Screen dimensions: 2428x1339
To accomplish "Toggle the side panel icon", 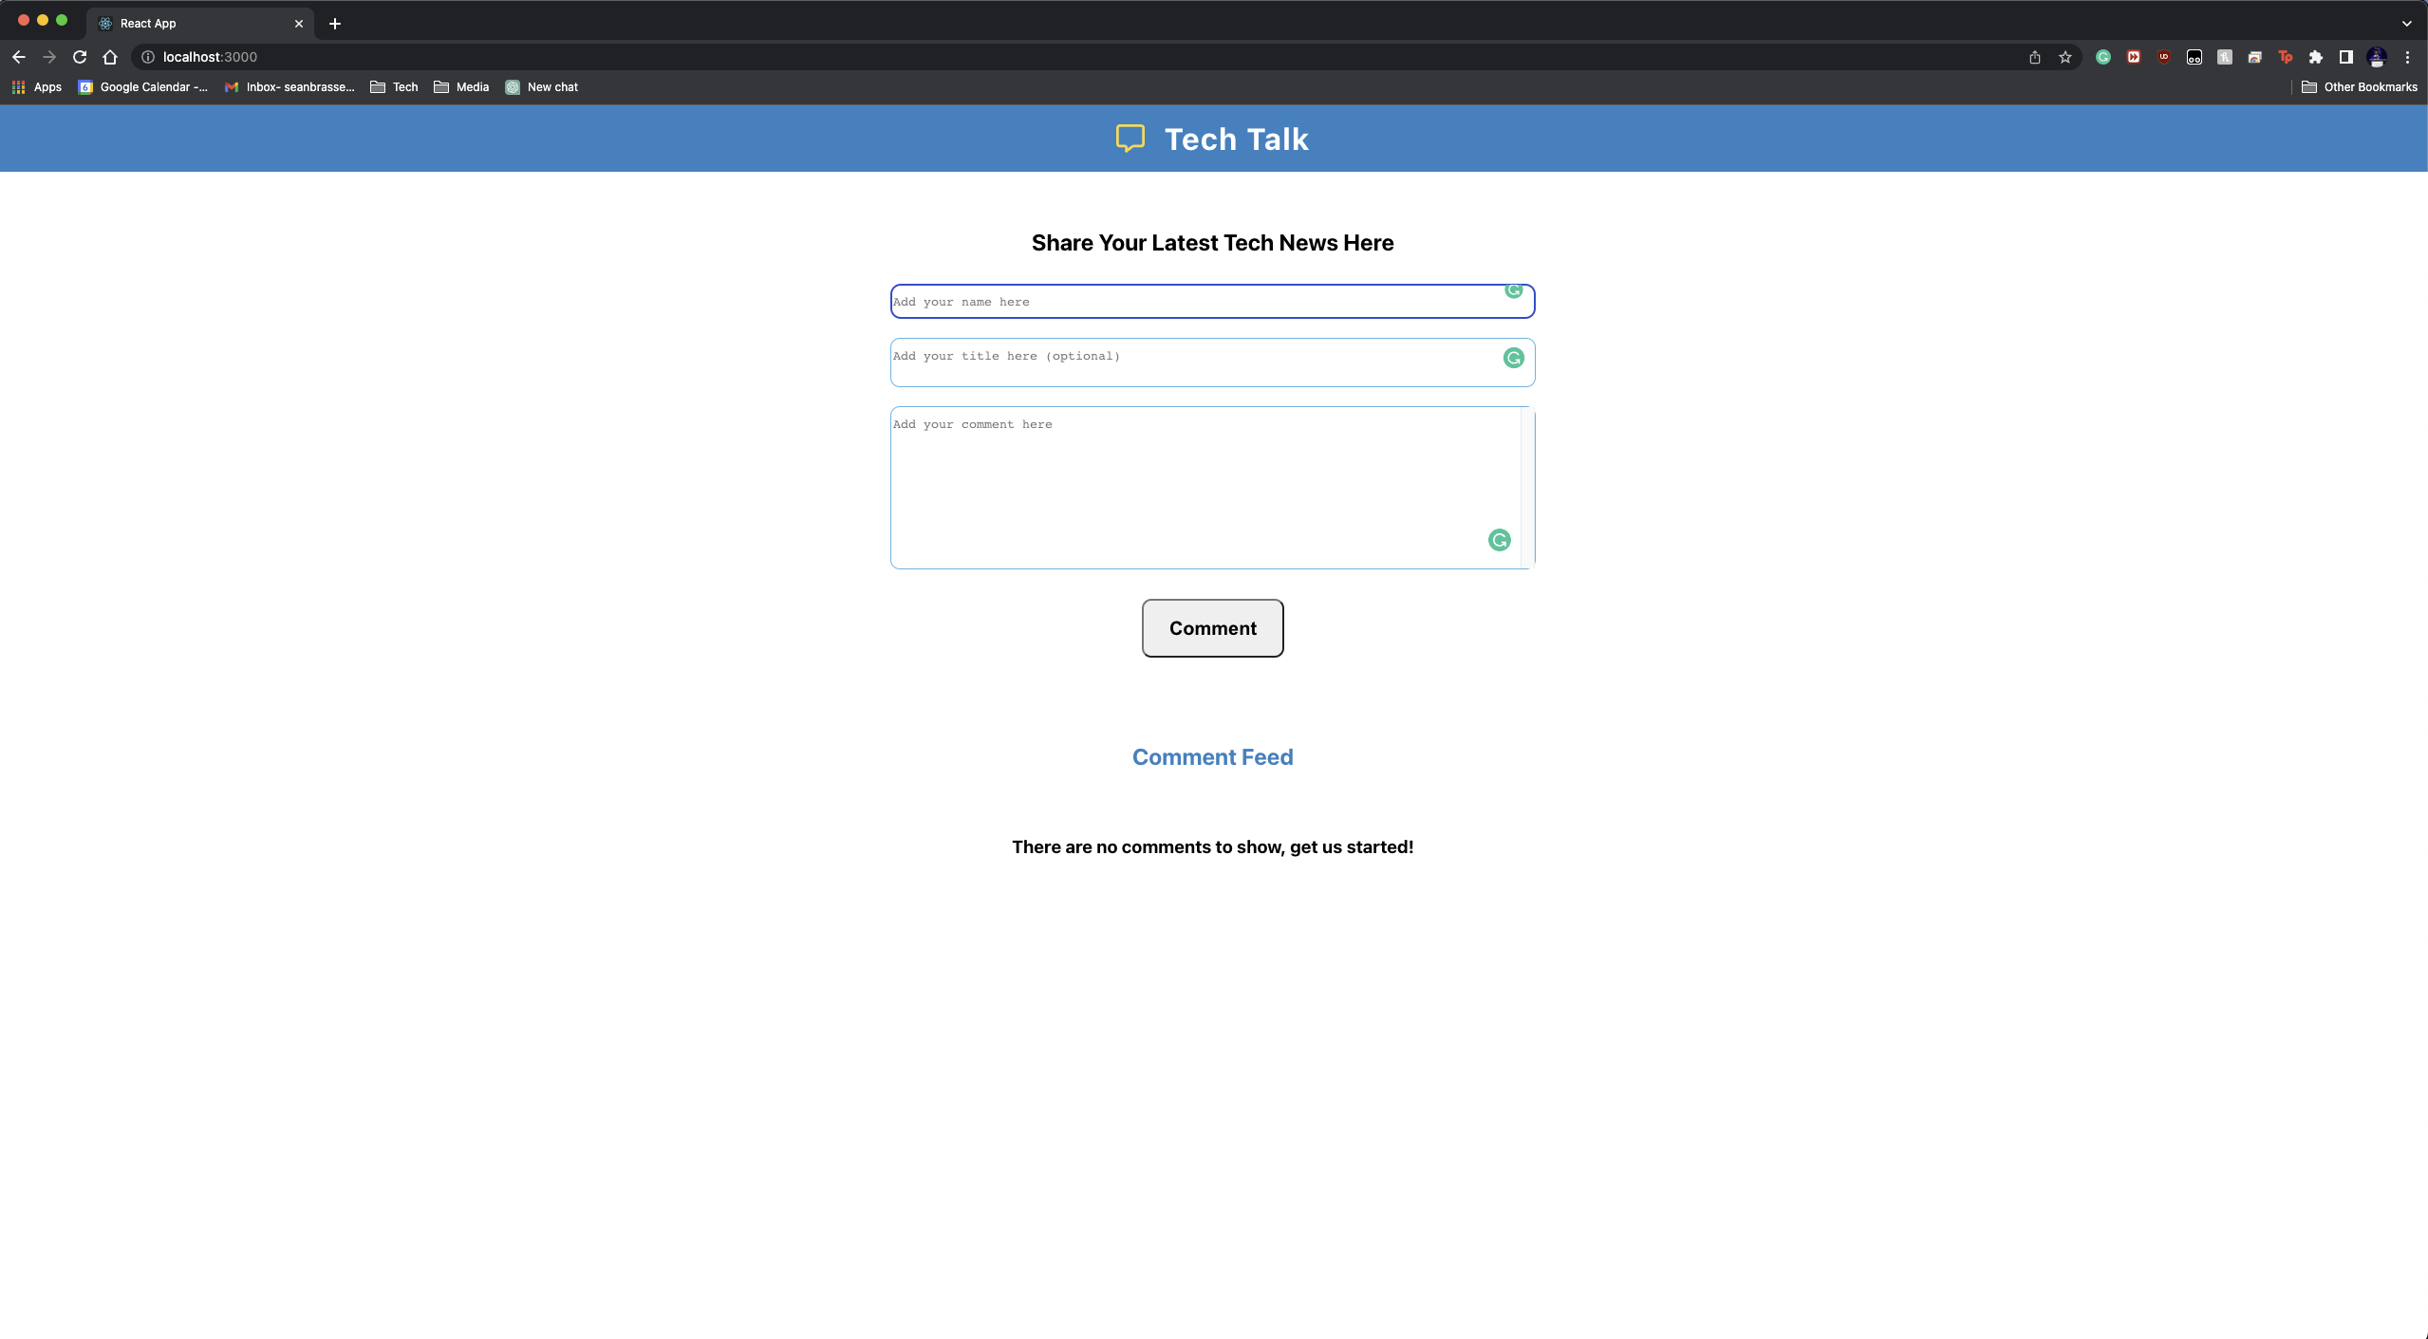I will click(x=2345, y=57).
